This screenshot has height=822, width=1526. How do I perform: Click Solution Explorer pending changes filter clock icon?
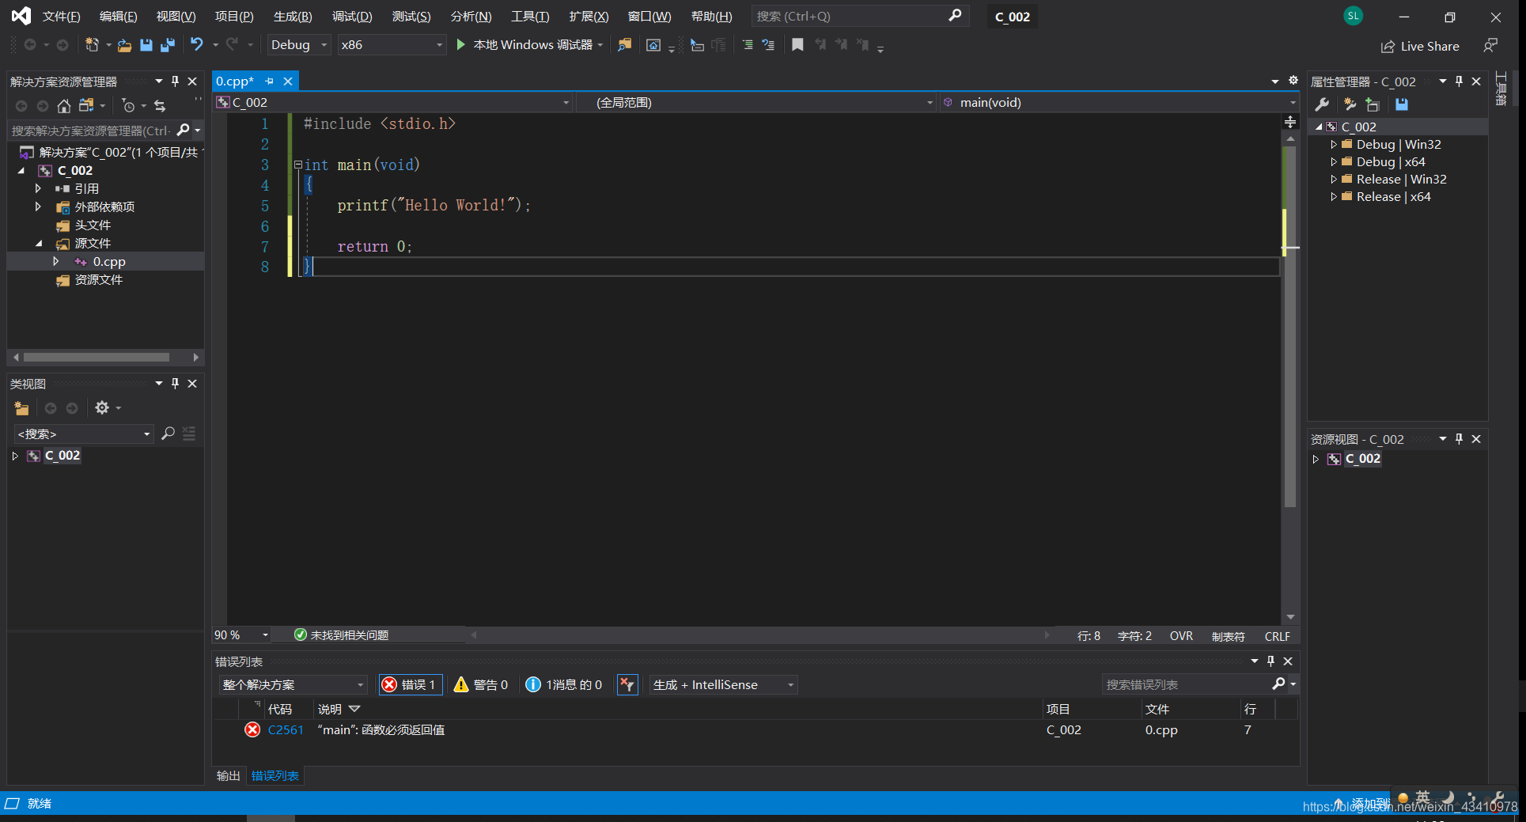coord(129,105)
